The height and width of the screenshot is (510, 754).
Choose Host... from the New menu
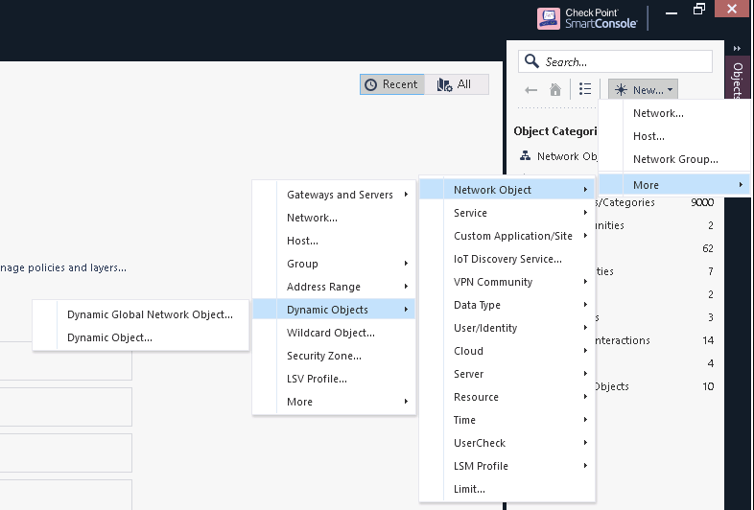673,136
